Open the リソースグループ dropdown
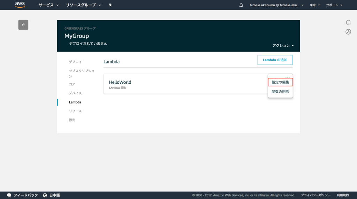 (x=83, y=5)
